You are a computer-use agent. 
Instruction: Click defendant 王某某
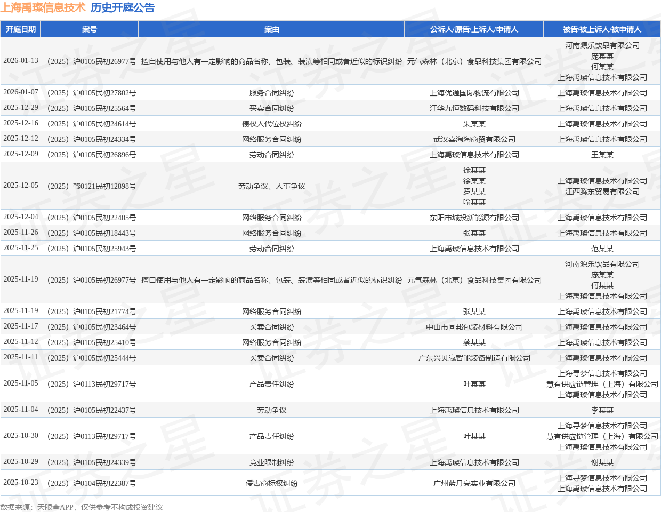click(x=602, y=155)
